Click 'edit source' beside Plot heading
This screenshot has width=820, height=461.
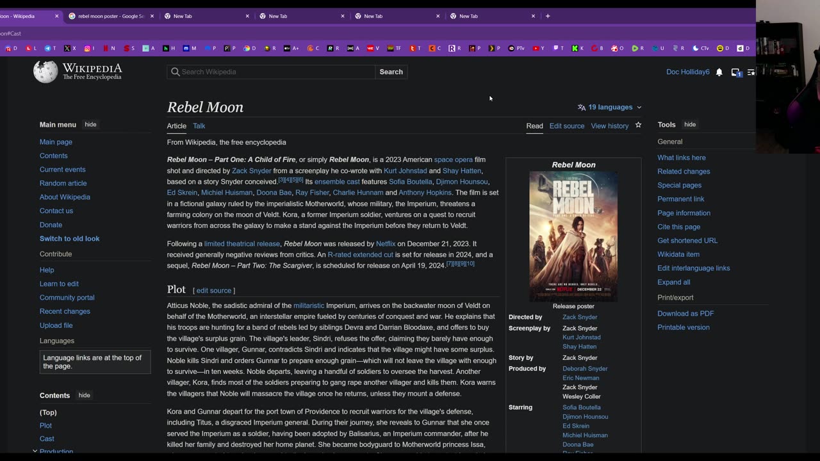coord(214,291)
